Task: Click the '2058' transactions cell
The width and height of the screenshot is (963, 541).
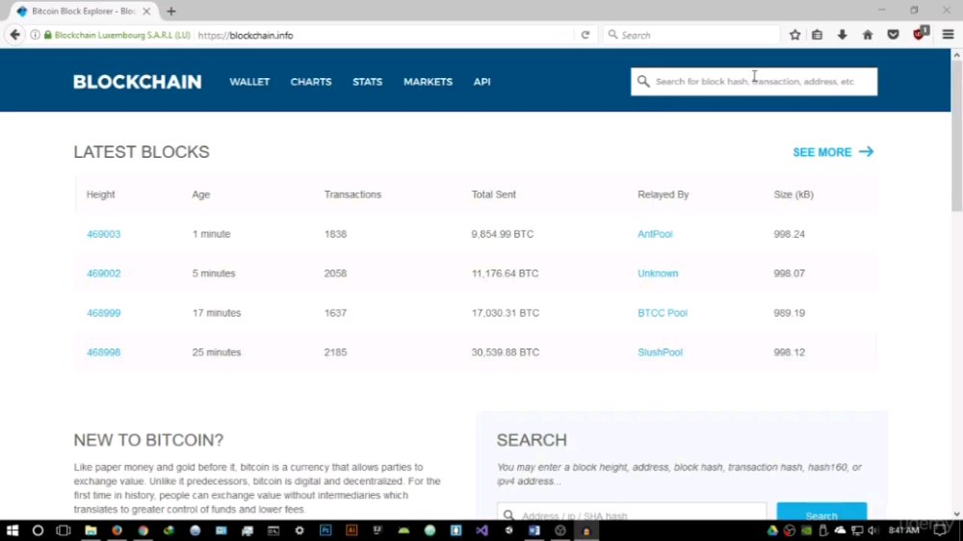Action: click(x=335, y=273)
